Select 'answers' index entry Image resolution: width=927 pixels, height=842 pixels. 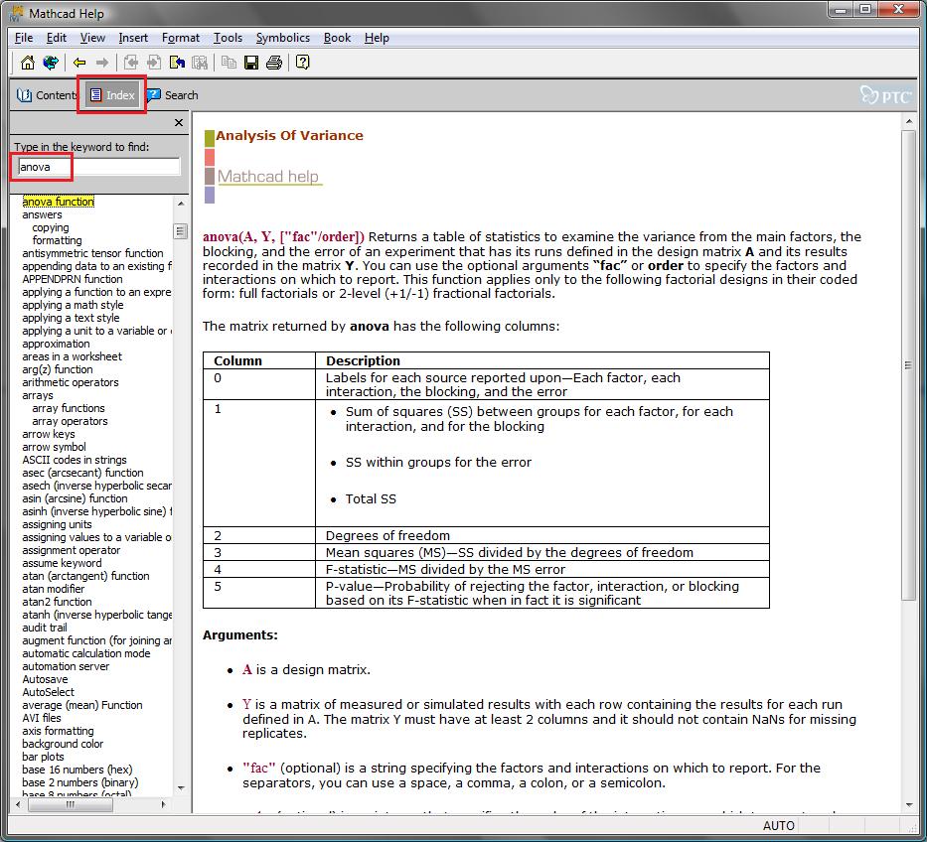(x=42, y=214)
